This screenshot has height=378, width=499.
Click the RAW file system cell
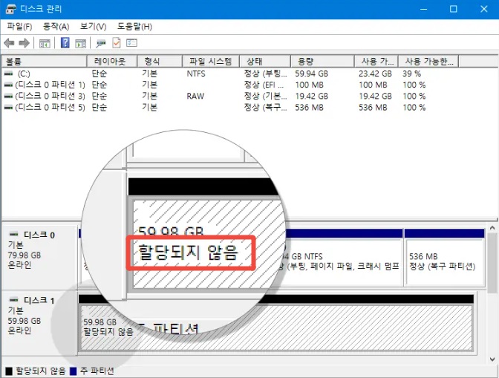(x=195, y=96)
